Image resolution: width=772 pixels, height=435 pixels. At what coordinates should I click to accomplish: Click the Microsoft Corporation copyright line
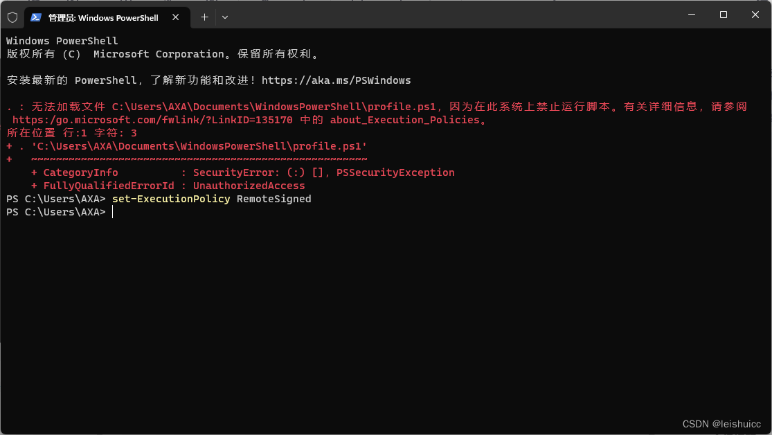tap(164, 54)
